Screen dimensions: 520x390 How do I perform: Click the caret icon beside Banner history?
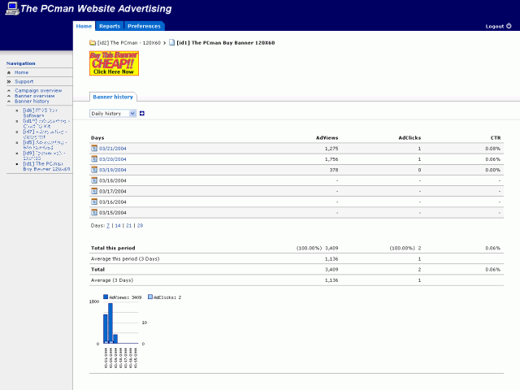[x=9, y=101]
